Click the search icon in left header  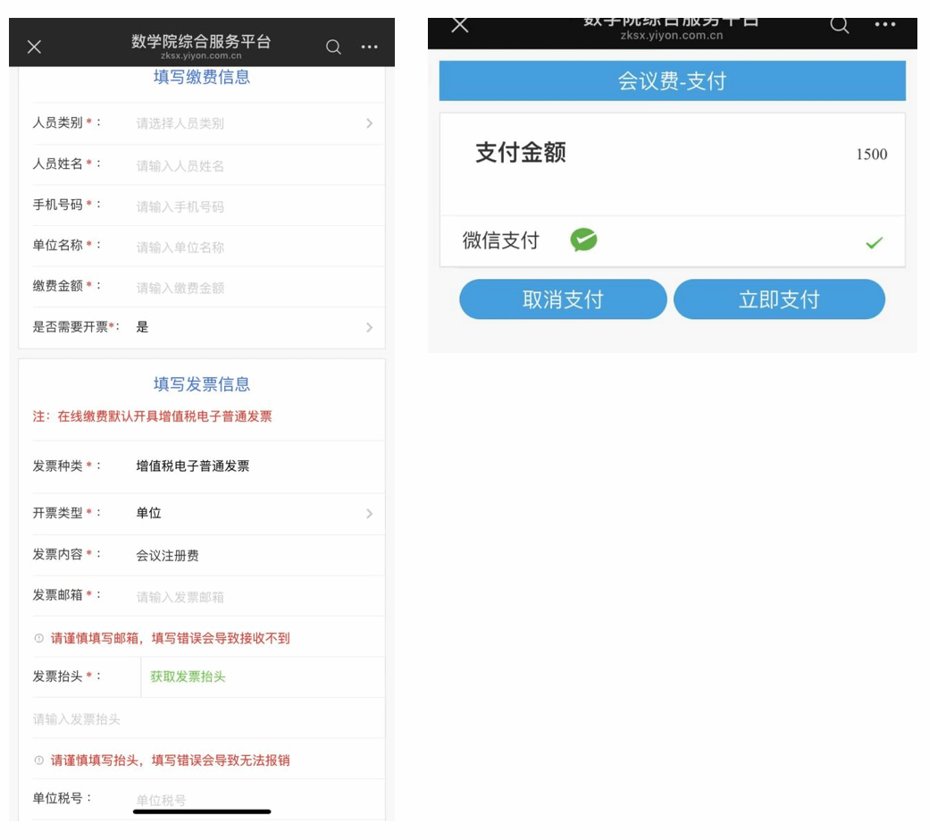tap(333, 47)
